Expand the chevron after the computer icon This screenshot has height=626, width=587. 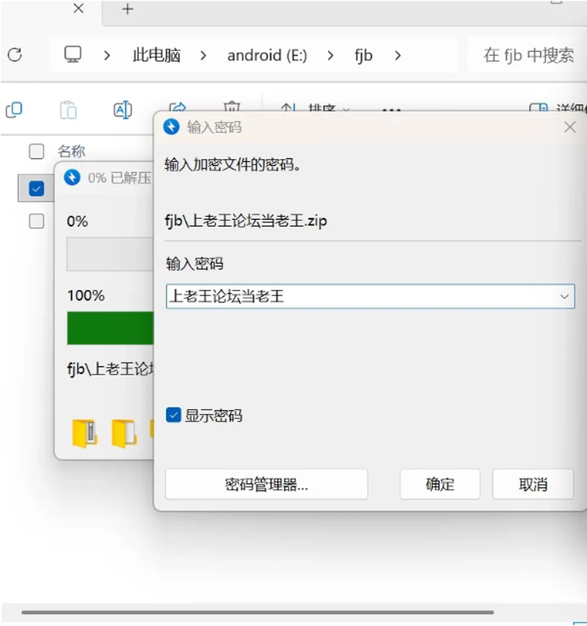coord(106,56)
